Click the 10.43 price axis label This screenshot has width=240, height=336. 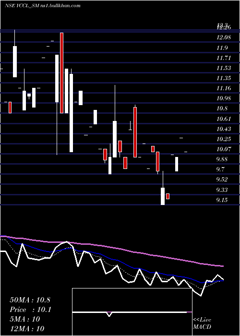click(x=224, y=129)
